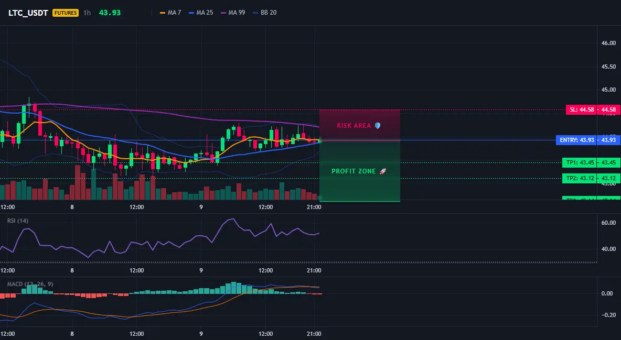621x340 pixels.
Task: Select the 1h timeframe label
Action: tap(87, 13)
